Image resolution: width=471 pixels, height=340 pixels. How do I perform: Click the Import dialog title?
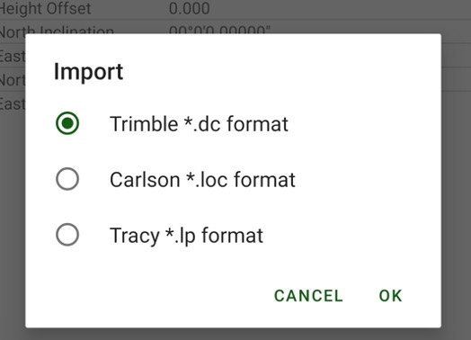(88, 72)
